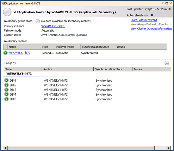This screenshot has height=151, width=174.
Task: Click the horizontal scrollbar right arrow
Action: point(169,148)
